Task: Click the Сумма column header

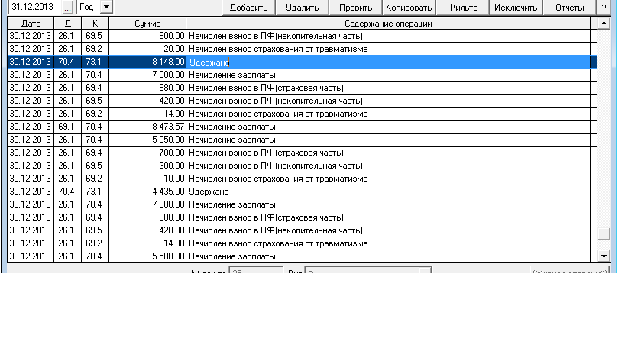Action: coord(147,24)
